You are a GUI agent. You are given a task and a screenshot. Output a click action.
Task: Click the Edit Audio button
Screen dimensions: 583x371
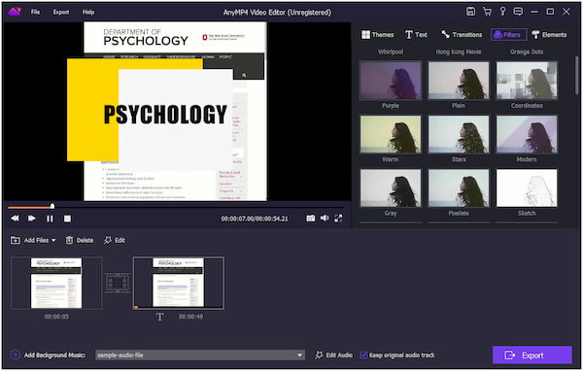click(334, 355)
